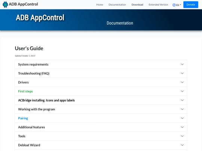Click the chevron on Debloat Wizard row

click(x=182, y=145)
